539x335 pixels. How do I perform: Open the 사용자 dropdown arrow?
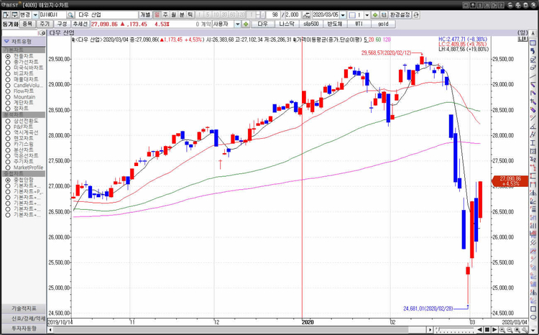click(238, 24)
